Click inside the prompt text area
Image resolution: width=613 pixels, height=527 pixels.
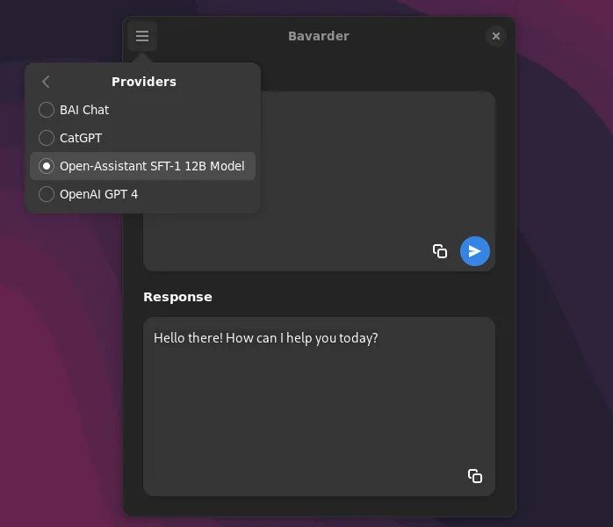[369, 176]
